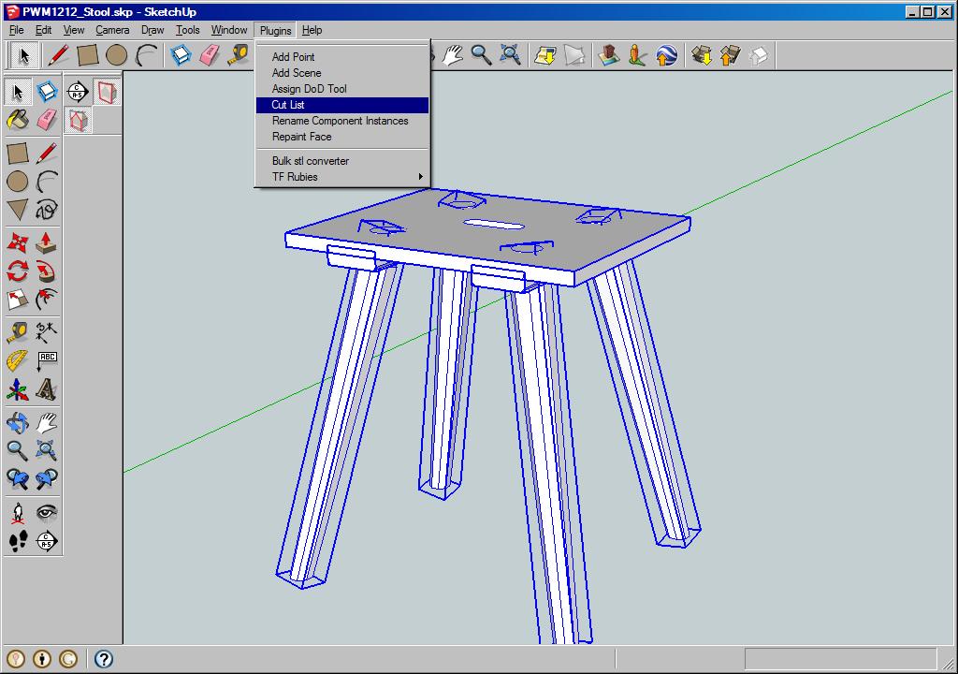Run the Bulk stl converter
Viewport: 958px width, 674px height.
(311, 161)
